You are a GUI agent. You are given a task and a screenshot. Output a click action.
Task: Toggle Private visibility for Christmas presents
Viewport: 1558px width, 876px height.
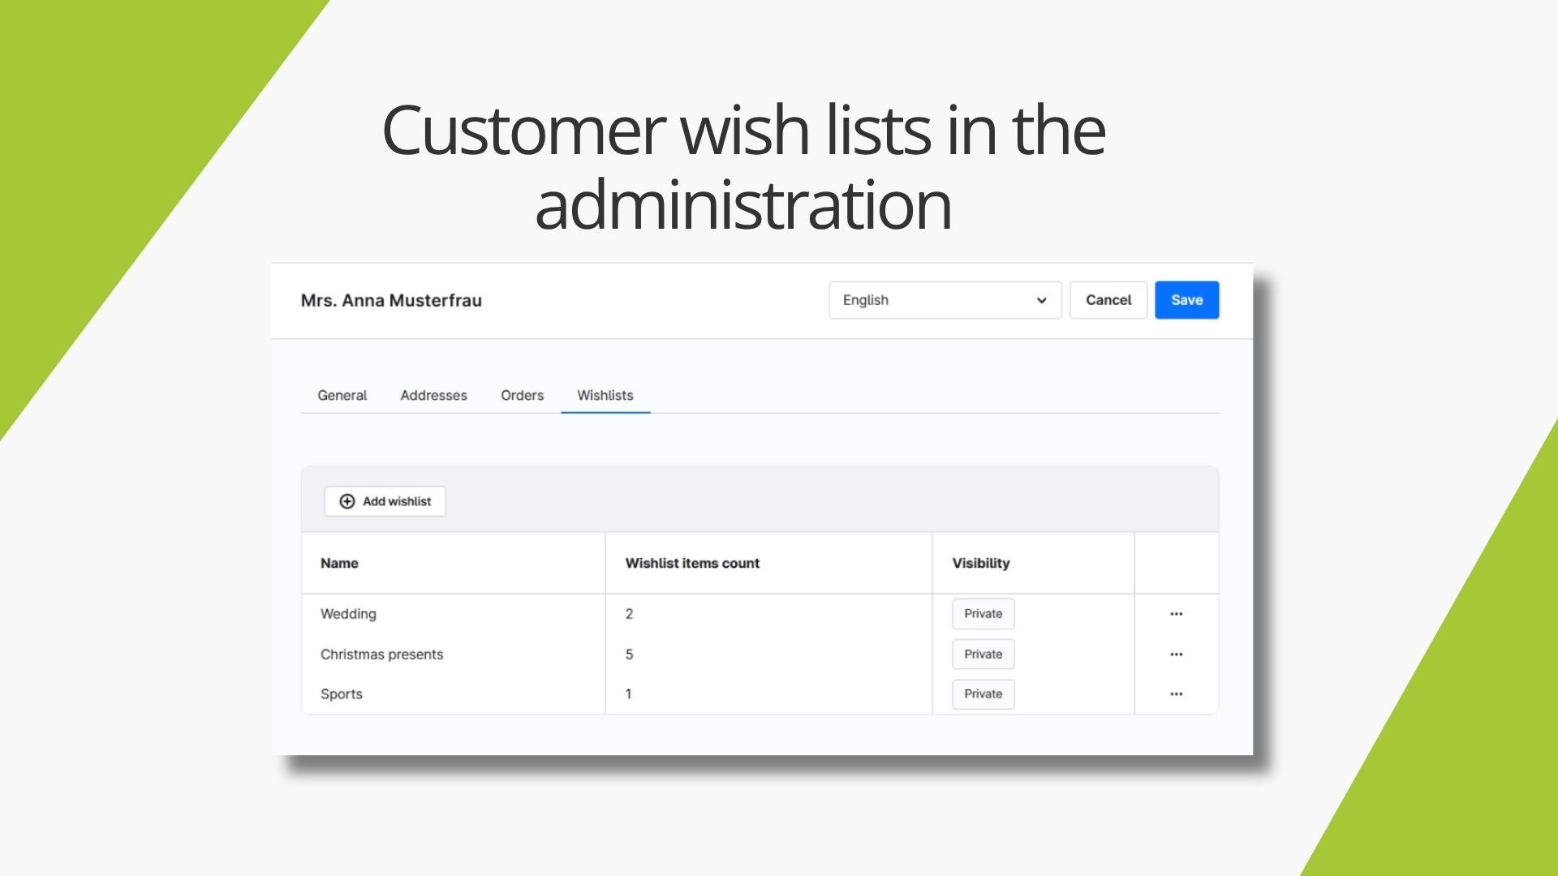click(983, 655)
